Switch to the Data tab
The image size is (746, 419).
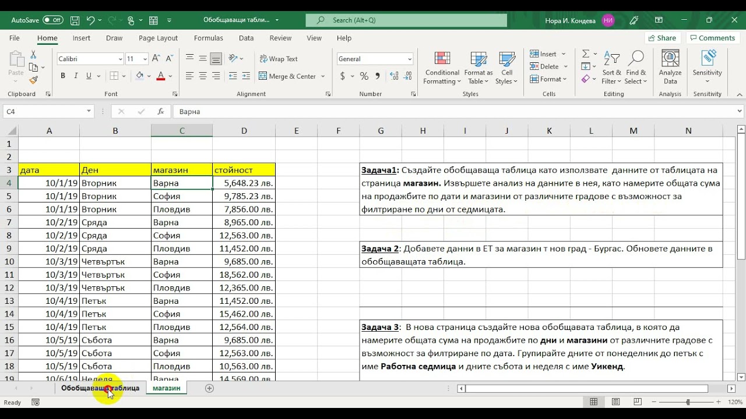pos(247,38)
